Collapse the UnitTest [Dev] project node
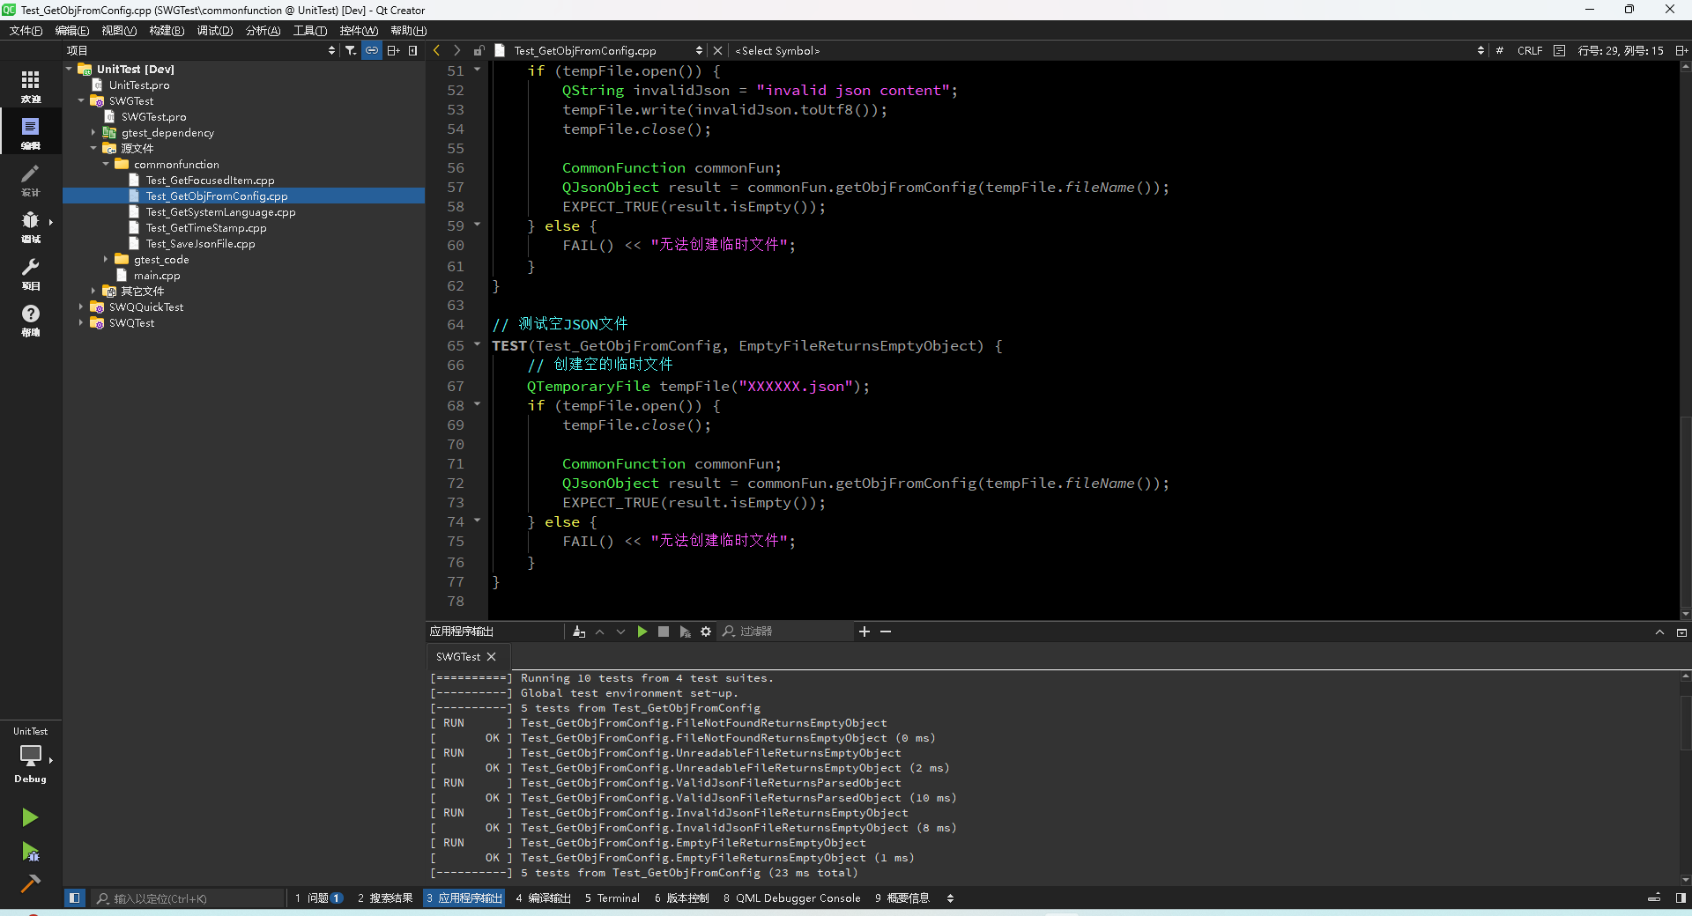This screenshot has height=916, width=1692. point(69,69)
